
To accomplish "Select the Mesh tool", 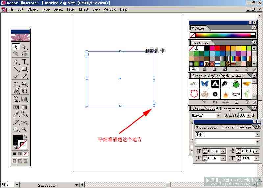I will [16, 107].
